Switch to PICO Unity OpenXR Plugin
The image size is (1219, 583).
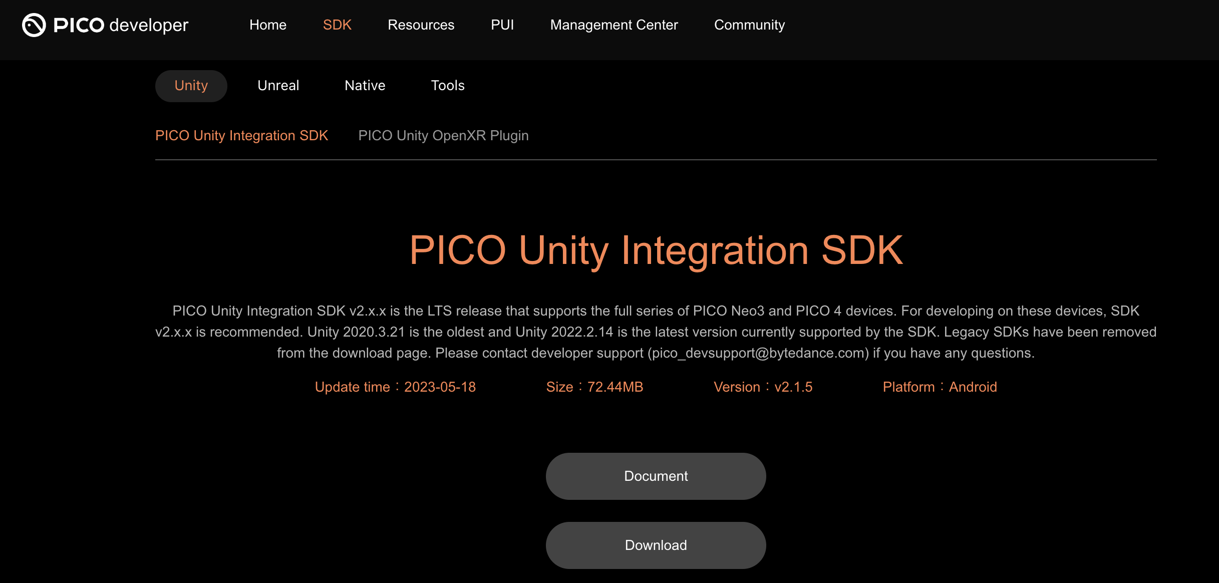443,135
